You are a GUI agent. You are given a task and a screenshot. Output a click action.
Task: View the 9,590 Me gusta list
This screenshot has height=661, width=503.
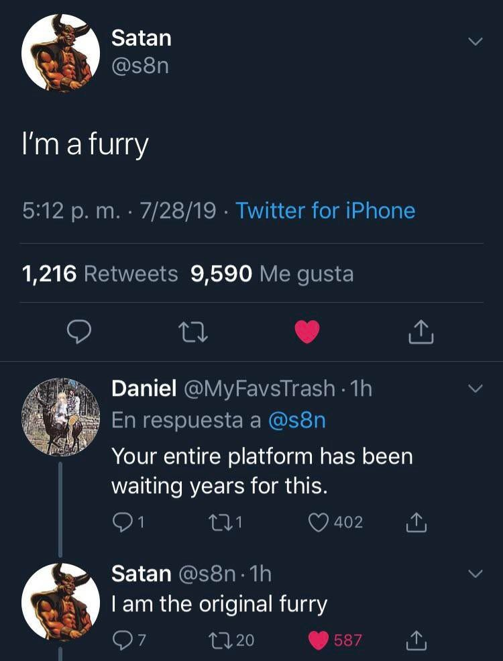click(x=272, y=273)
